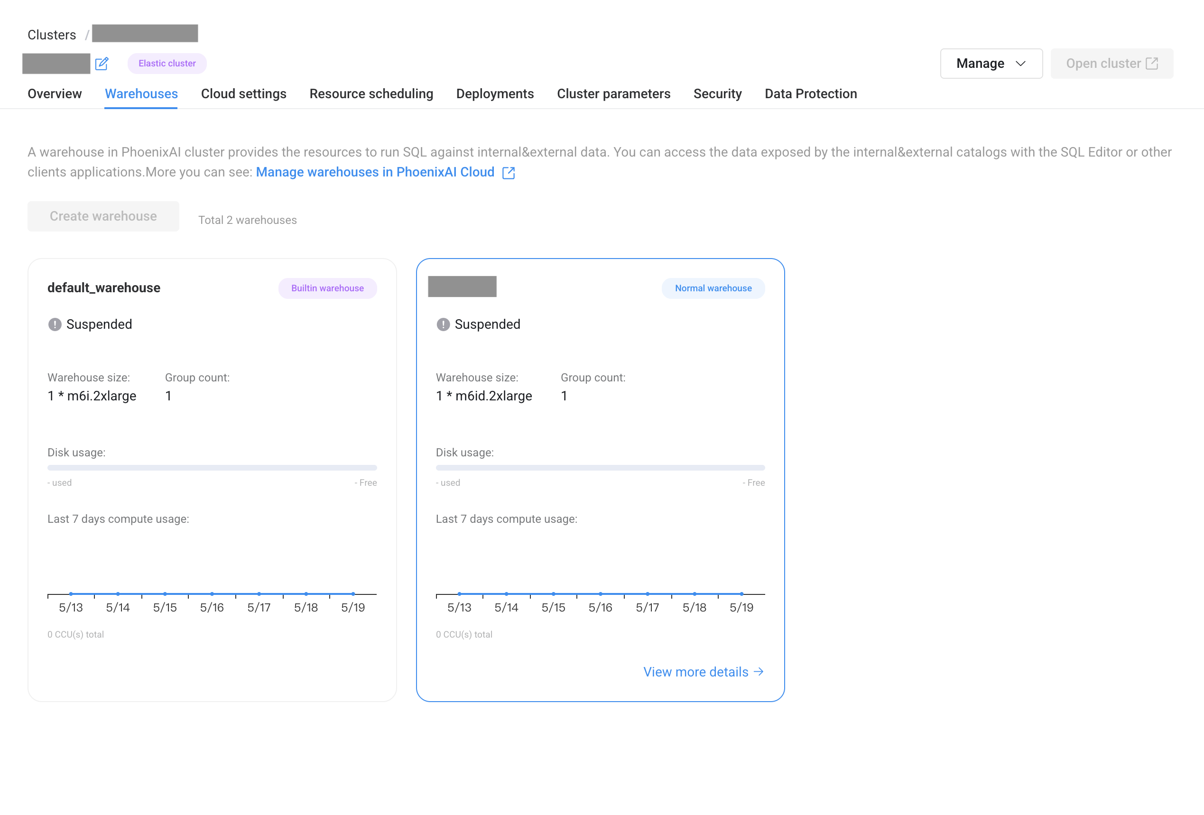Click the edit cluster name pencil icon
Screen dimensions: 1204x815
pyautogui.click(x=102, y=64)
